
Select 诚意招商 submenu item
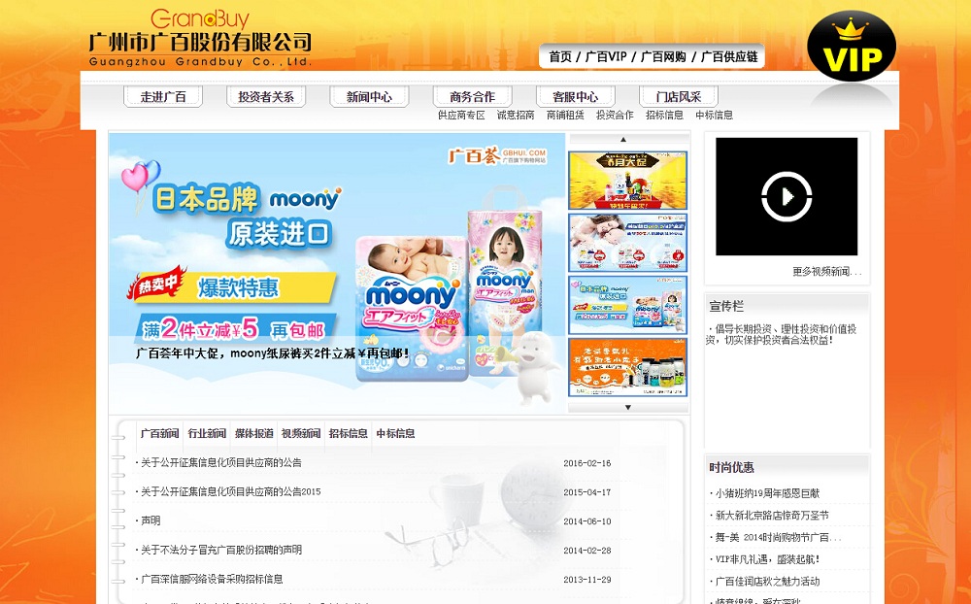pyautogui.click(x=516, y=116)
